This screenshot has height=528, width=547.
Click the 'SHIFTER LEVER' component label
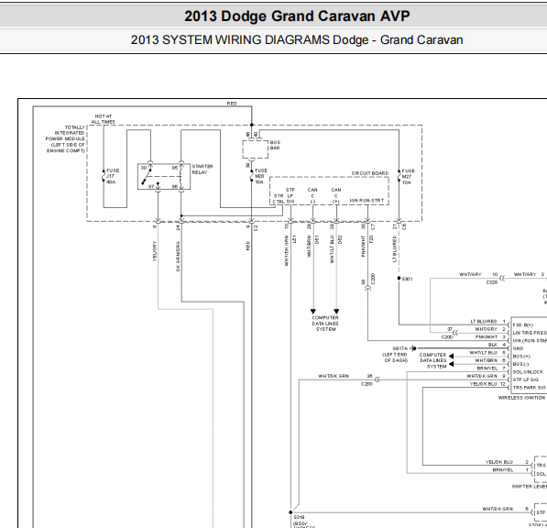pyautogui.click(x=530, y=486)
